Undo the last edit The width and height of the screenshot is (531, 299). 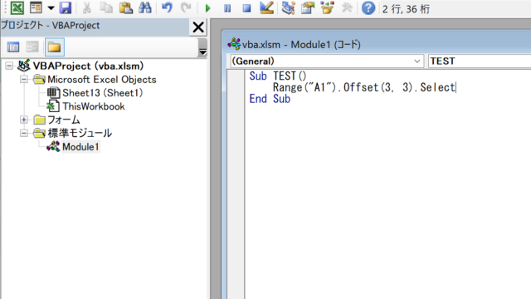tap(167, 7)
